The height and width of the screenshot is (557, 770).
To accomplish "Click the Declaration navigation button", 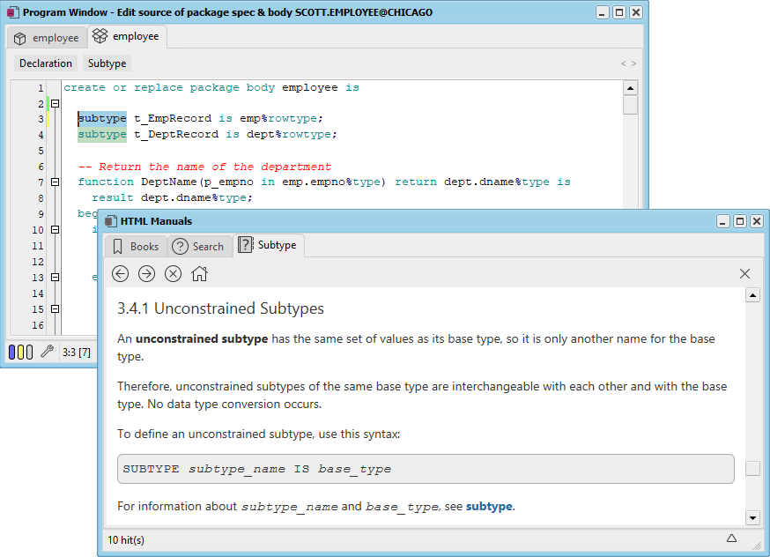I will pos(46,63).
